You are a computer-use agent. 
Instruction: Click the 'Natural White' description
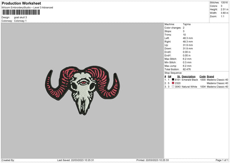[189, 87]
